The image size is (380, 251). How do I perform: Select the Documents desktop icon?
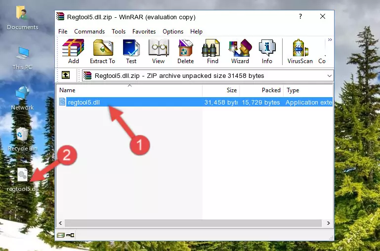[22, 18]
